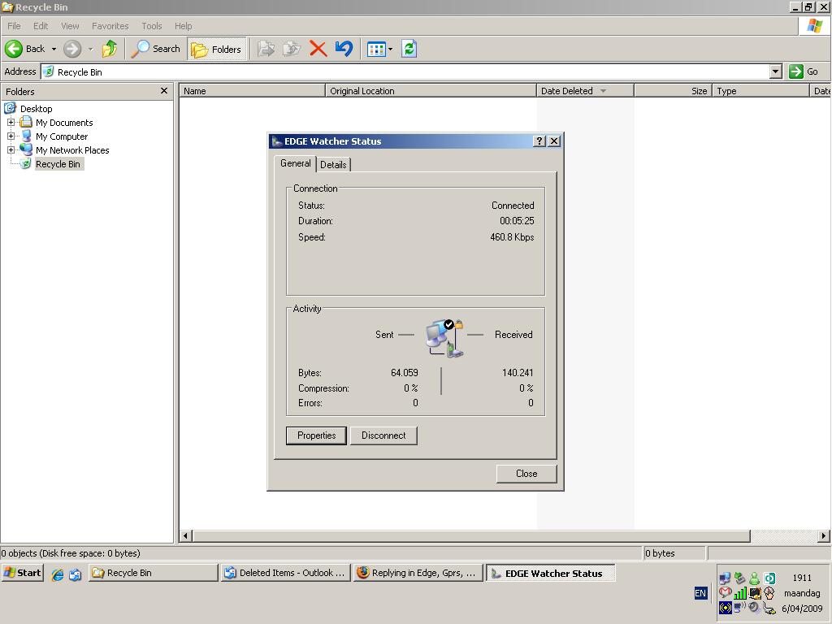Click the Up folder toolbar icon
This screenshot has width=832, height=624.
click(110, 49)
